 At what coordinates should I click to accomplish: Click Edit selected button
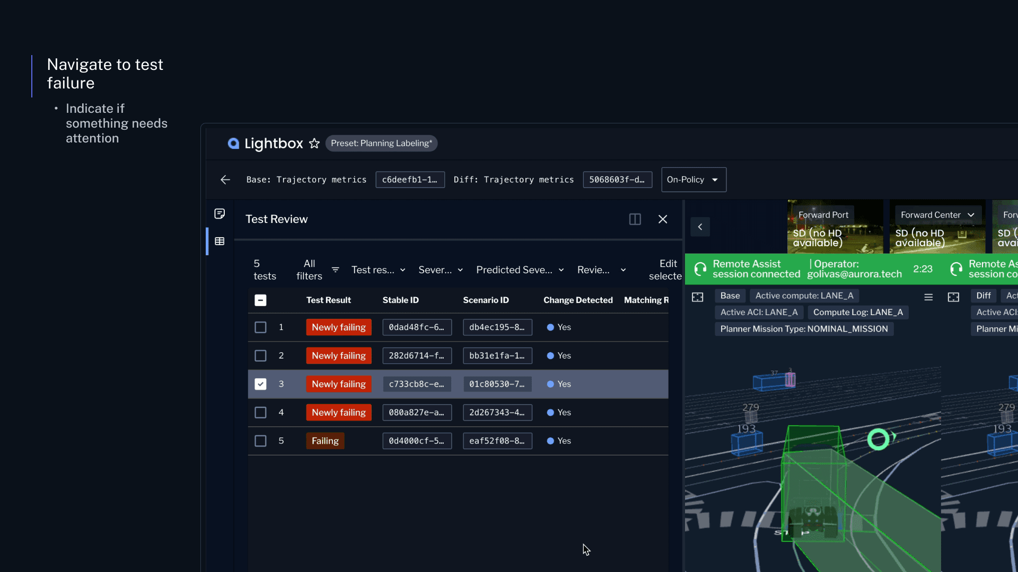pos(665,270)
